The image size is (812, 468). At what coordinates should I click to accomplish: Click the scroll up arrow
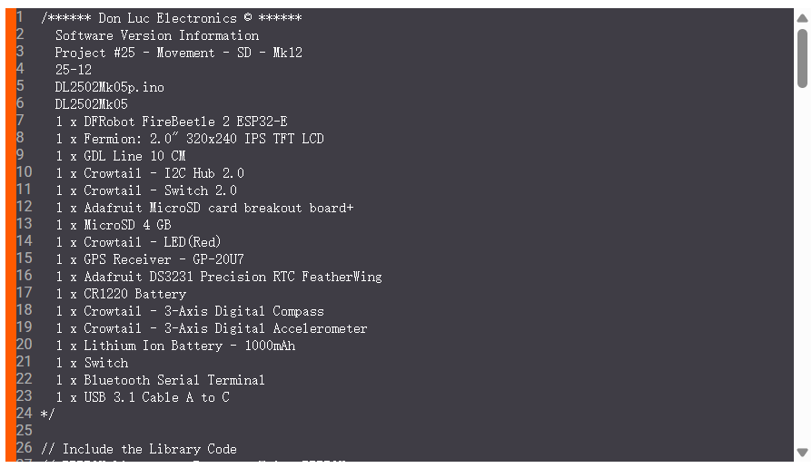(x=802, y=17)
